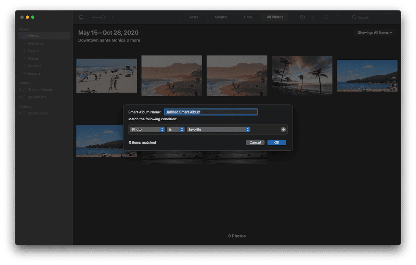
Task: Open the 'is' operator dropdown
Action: (176, 130)
